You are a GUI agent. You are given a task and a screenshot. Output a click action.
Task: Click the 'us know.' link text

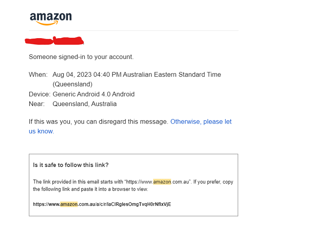click(41, 131)
